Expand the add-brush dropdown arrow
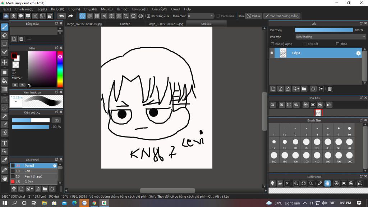 (x=32, y=189)
